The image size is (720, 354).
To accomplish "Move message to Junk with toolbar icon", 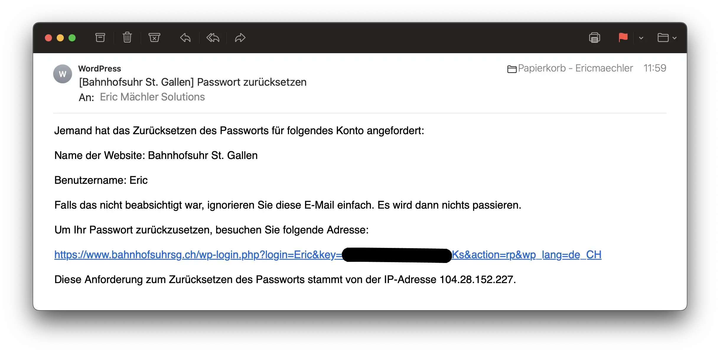I will [154, 38].
